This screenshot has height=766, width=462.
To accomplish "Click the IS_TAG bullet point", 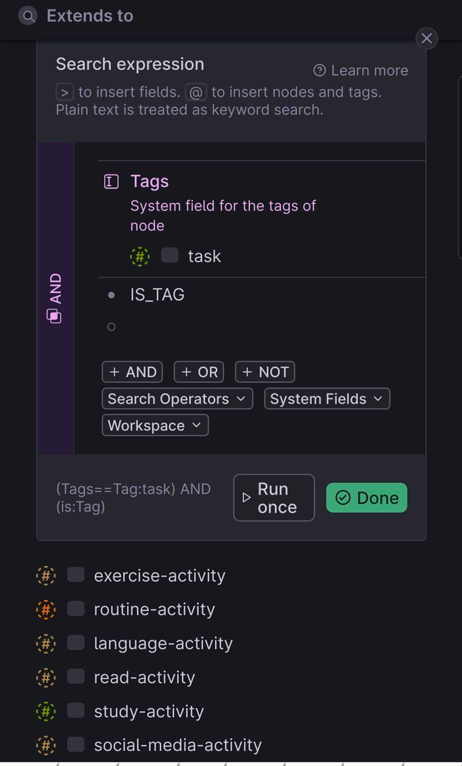I will [x=110, y=295].
